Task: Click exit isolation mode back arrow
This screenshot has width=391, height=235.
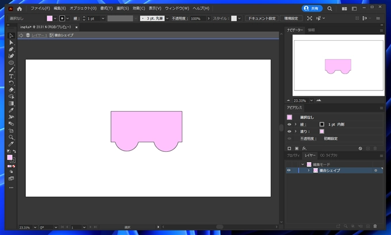Action: click(21, 36)
